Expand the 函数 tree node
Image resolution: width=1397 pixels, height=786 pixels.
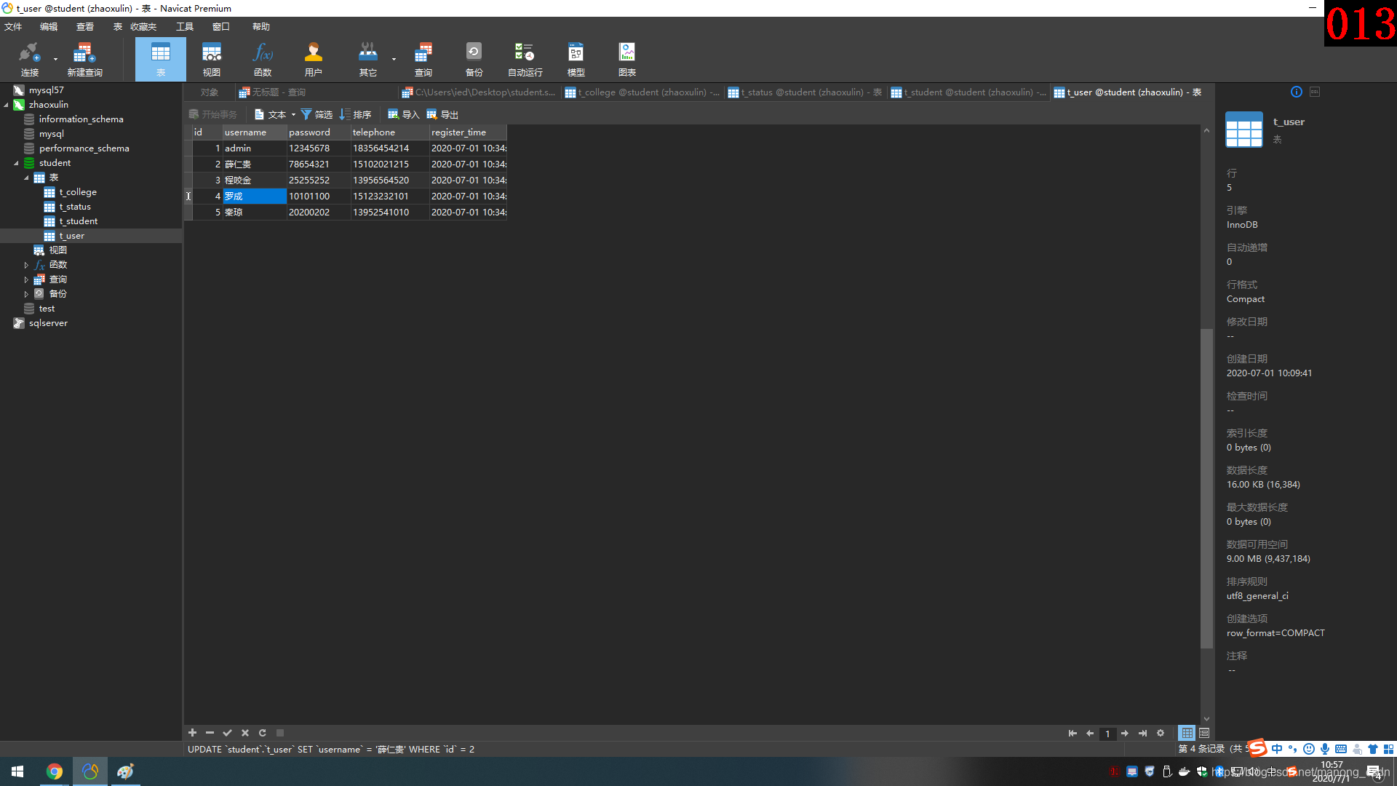click(26, 265)
